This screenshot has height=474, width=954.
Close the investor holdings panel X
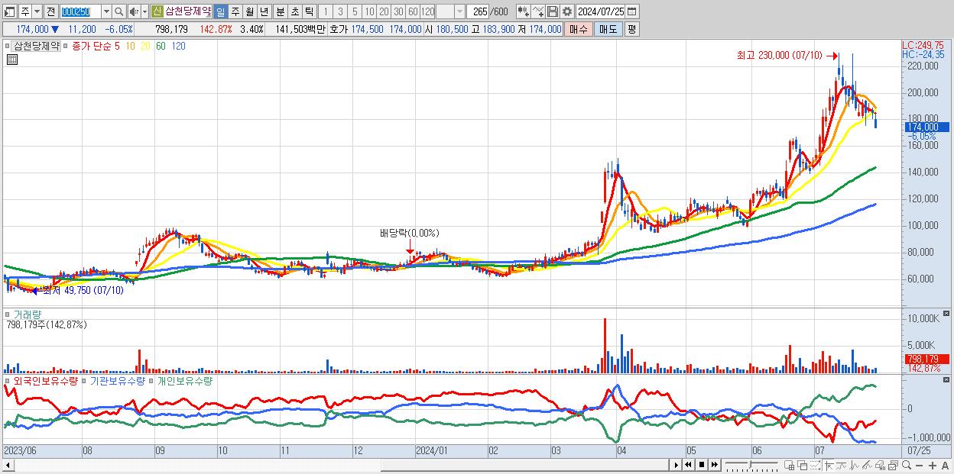(x=947, y=379)
